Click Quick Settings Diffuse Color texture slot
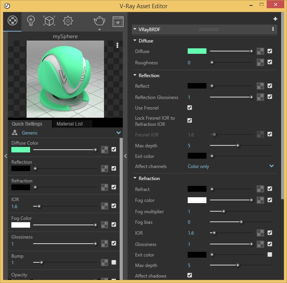This screenshot has height=283, width=287. tap(104, 150)
